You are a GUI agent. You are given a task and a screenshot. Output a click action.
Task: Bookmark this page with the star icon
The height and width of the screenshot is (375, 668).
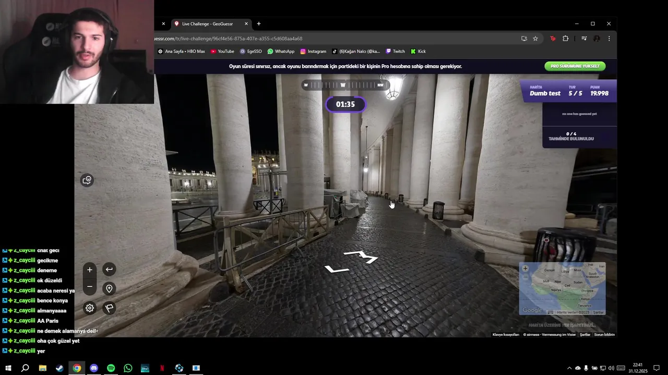[x=535, y=39]
